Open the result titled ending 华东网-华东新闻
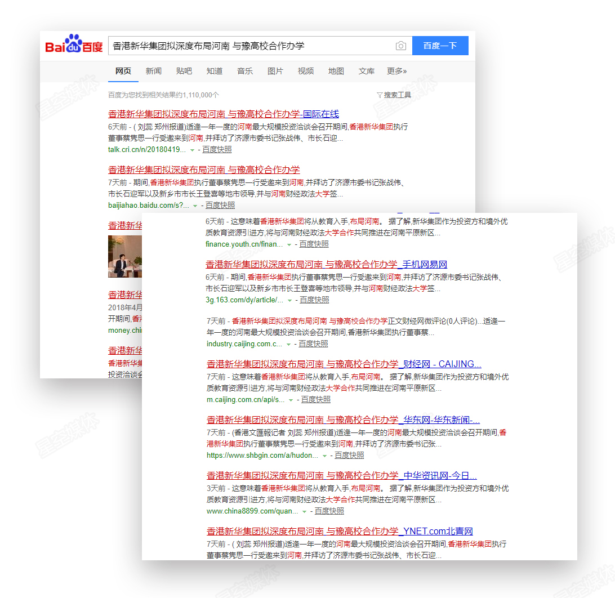This screenshot has height=598, width=615. point(343,420)
